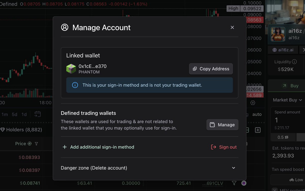Click the purple circle icon in the ...691CLV row
305x191 pixels.
click(x=244, y=183)
